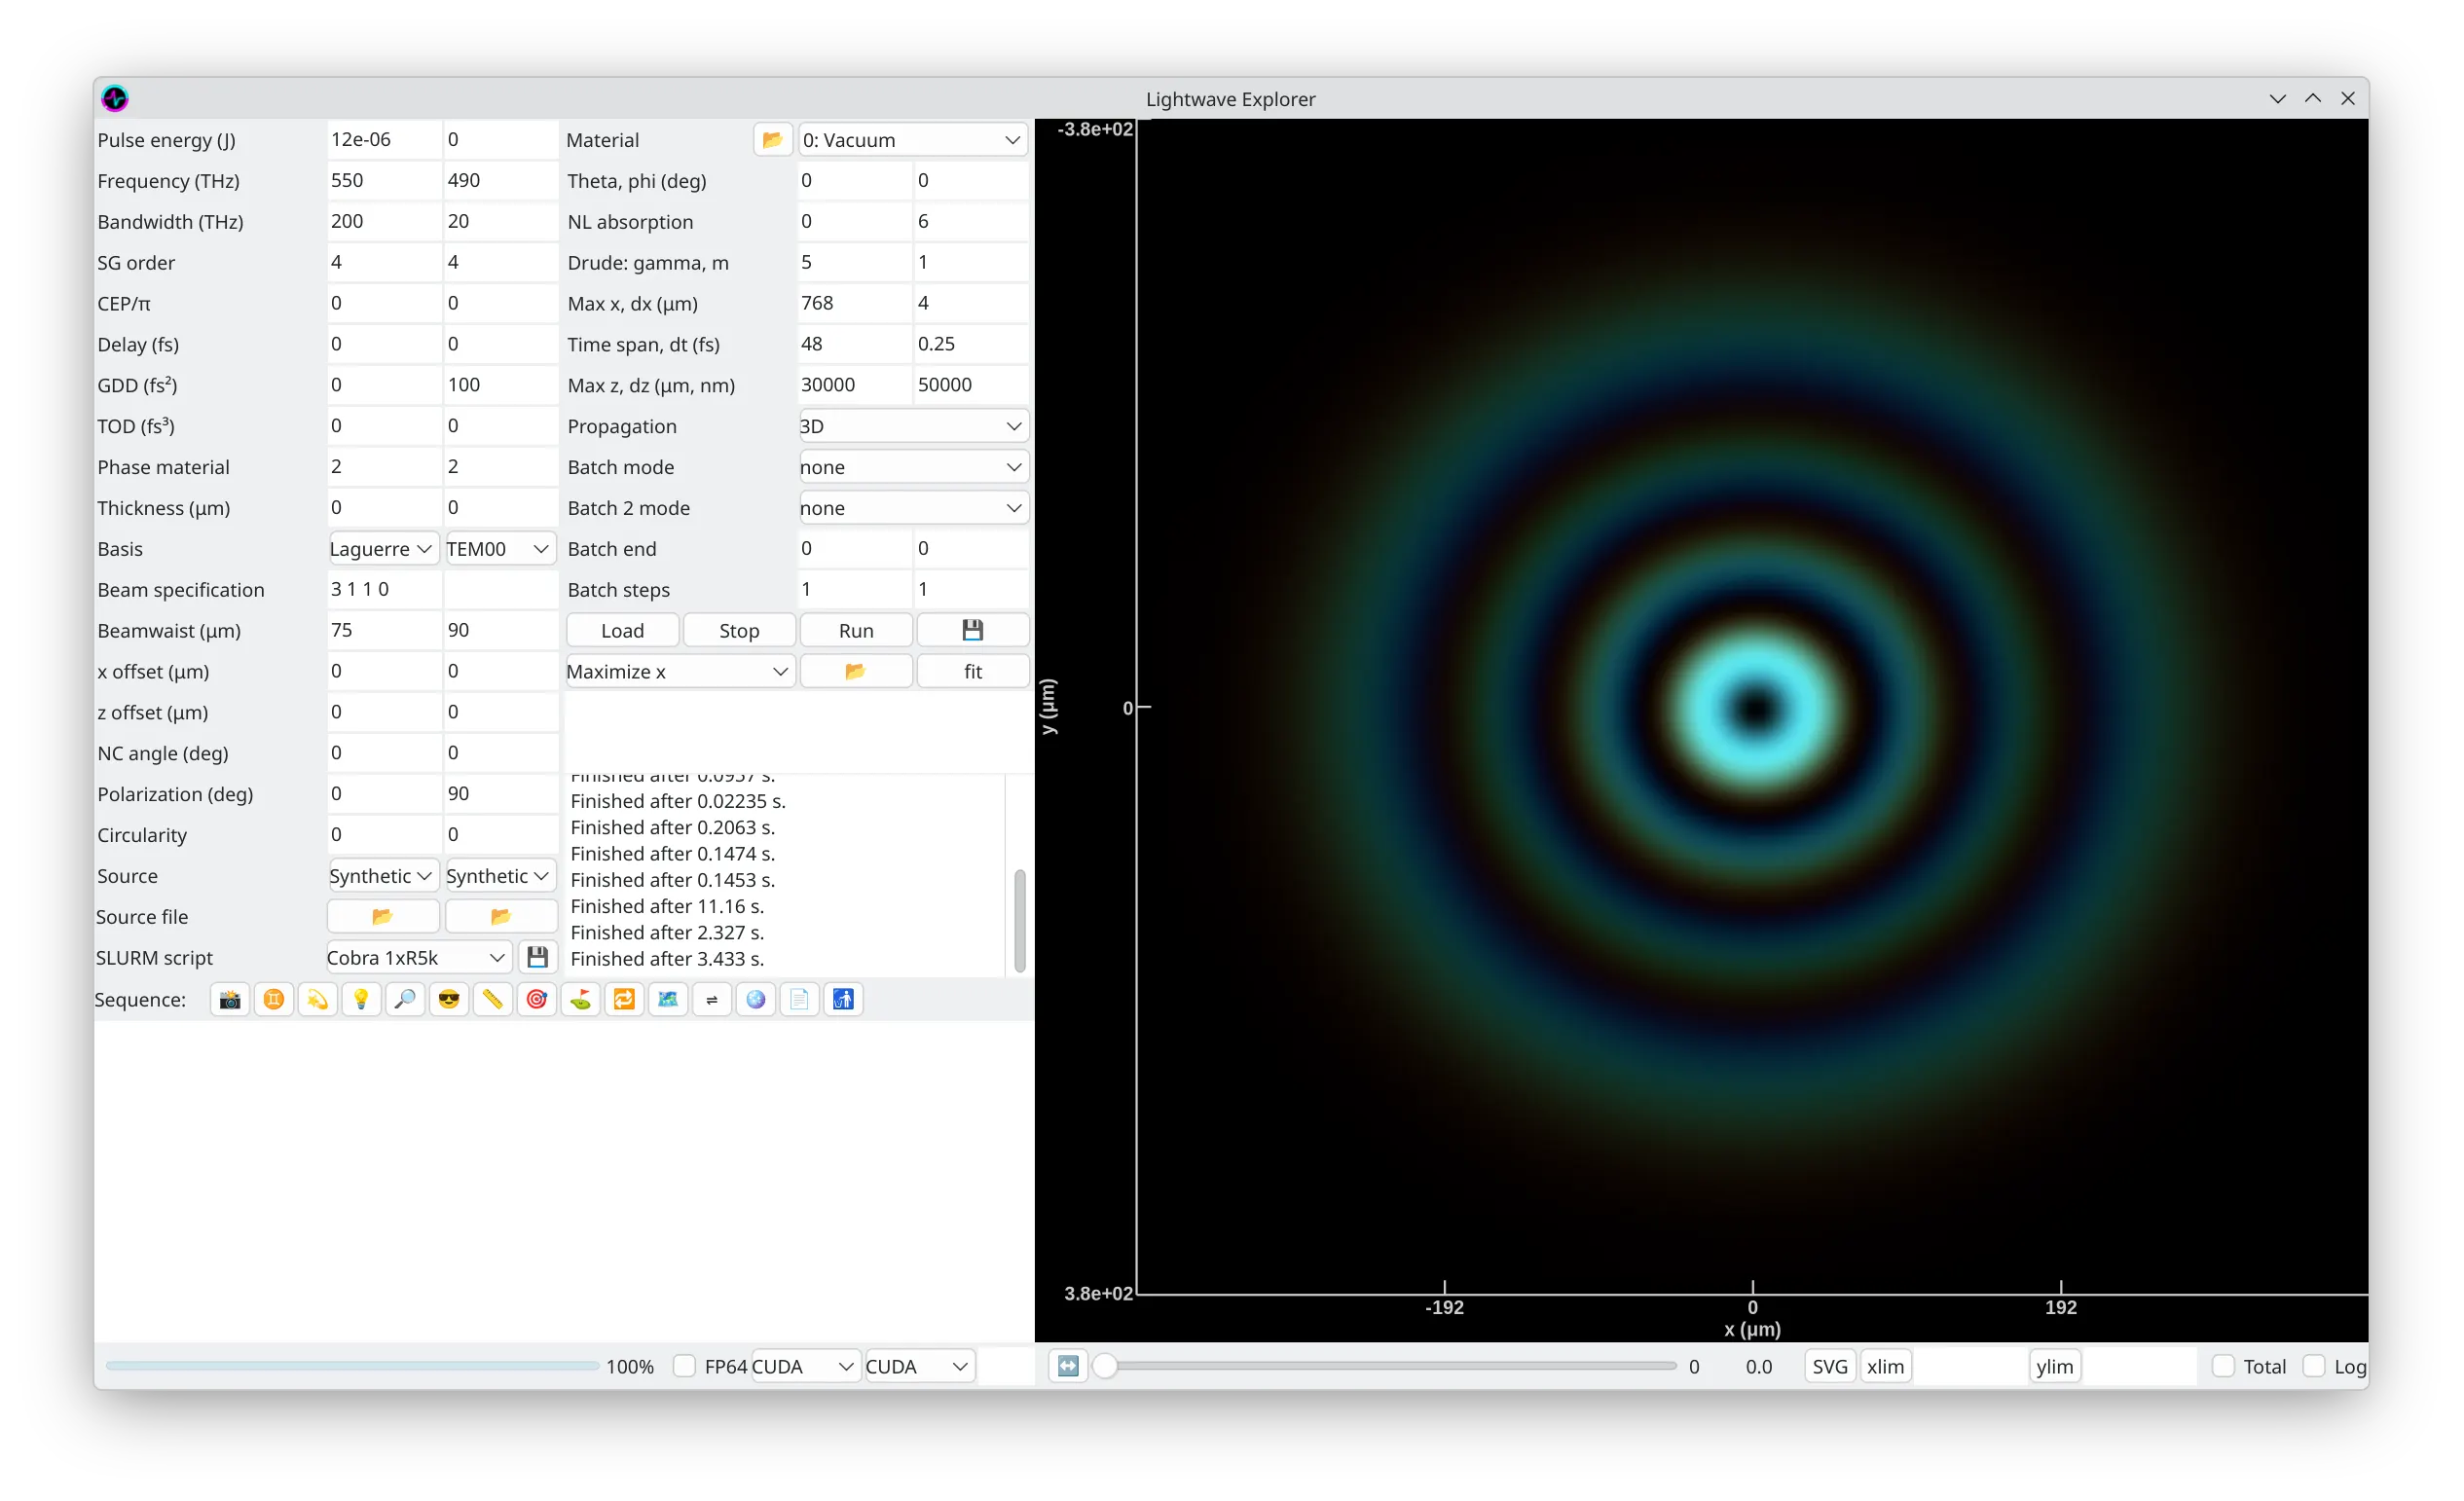Toggle the Log checkbox

pyautogui.click(x=2313, y=1366)
